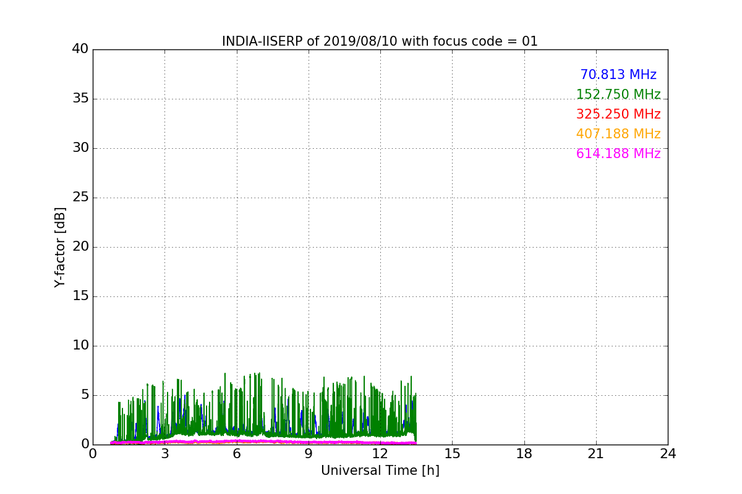Select the orange 407.188 MHz legend label

(618, 134)
